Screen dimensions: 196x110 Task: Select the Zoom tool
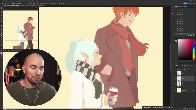click(x=2, y=48)
